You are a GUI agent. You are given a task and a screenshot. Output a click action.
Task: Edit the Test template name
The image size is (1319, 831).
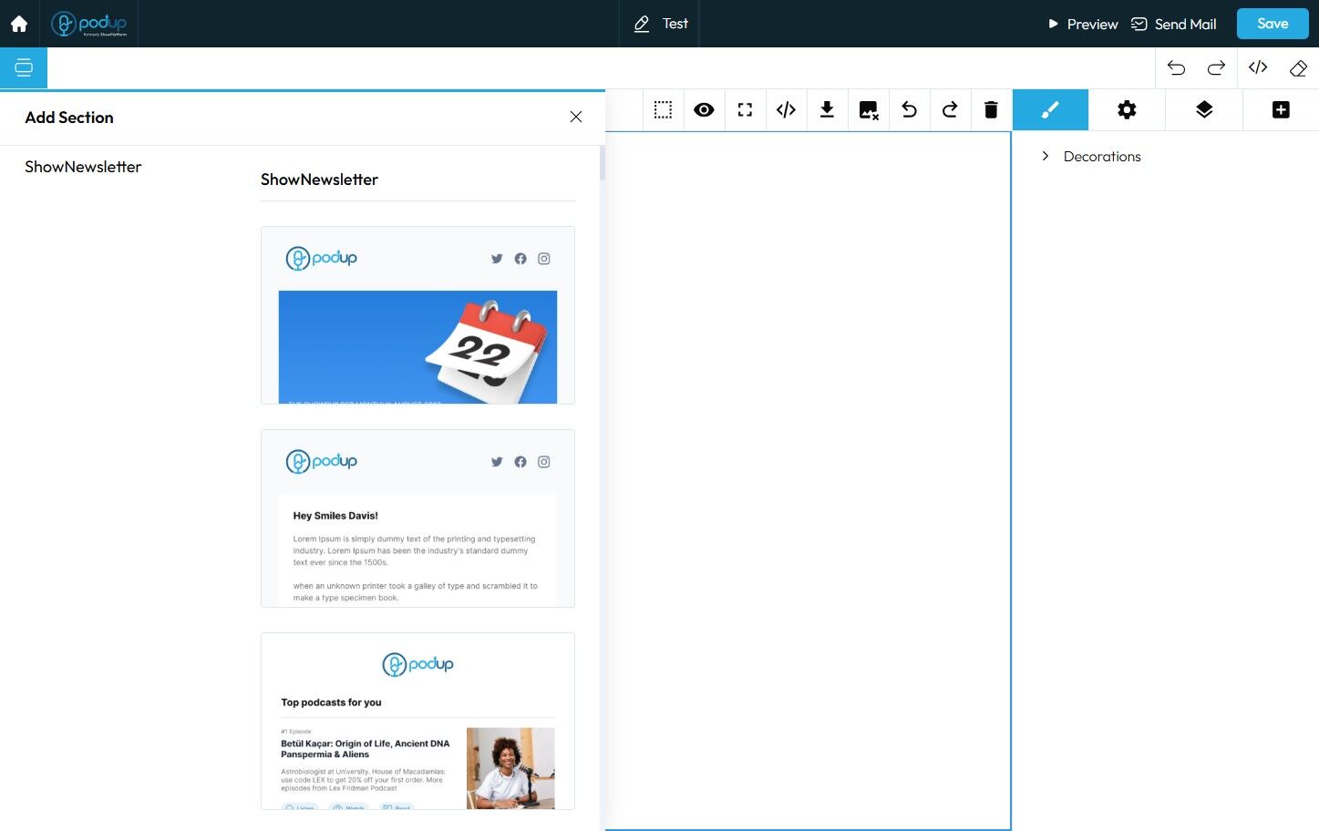661,24
